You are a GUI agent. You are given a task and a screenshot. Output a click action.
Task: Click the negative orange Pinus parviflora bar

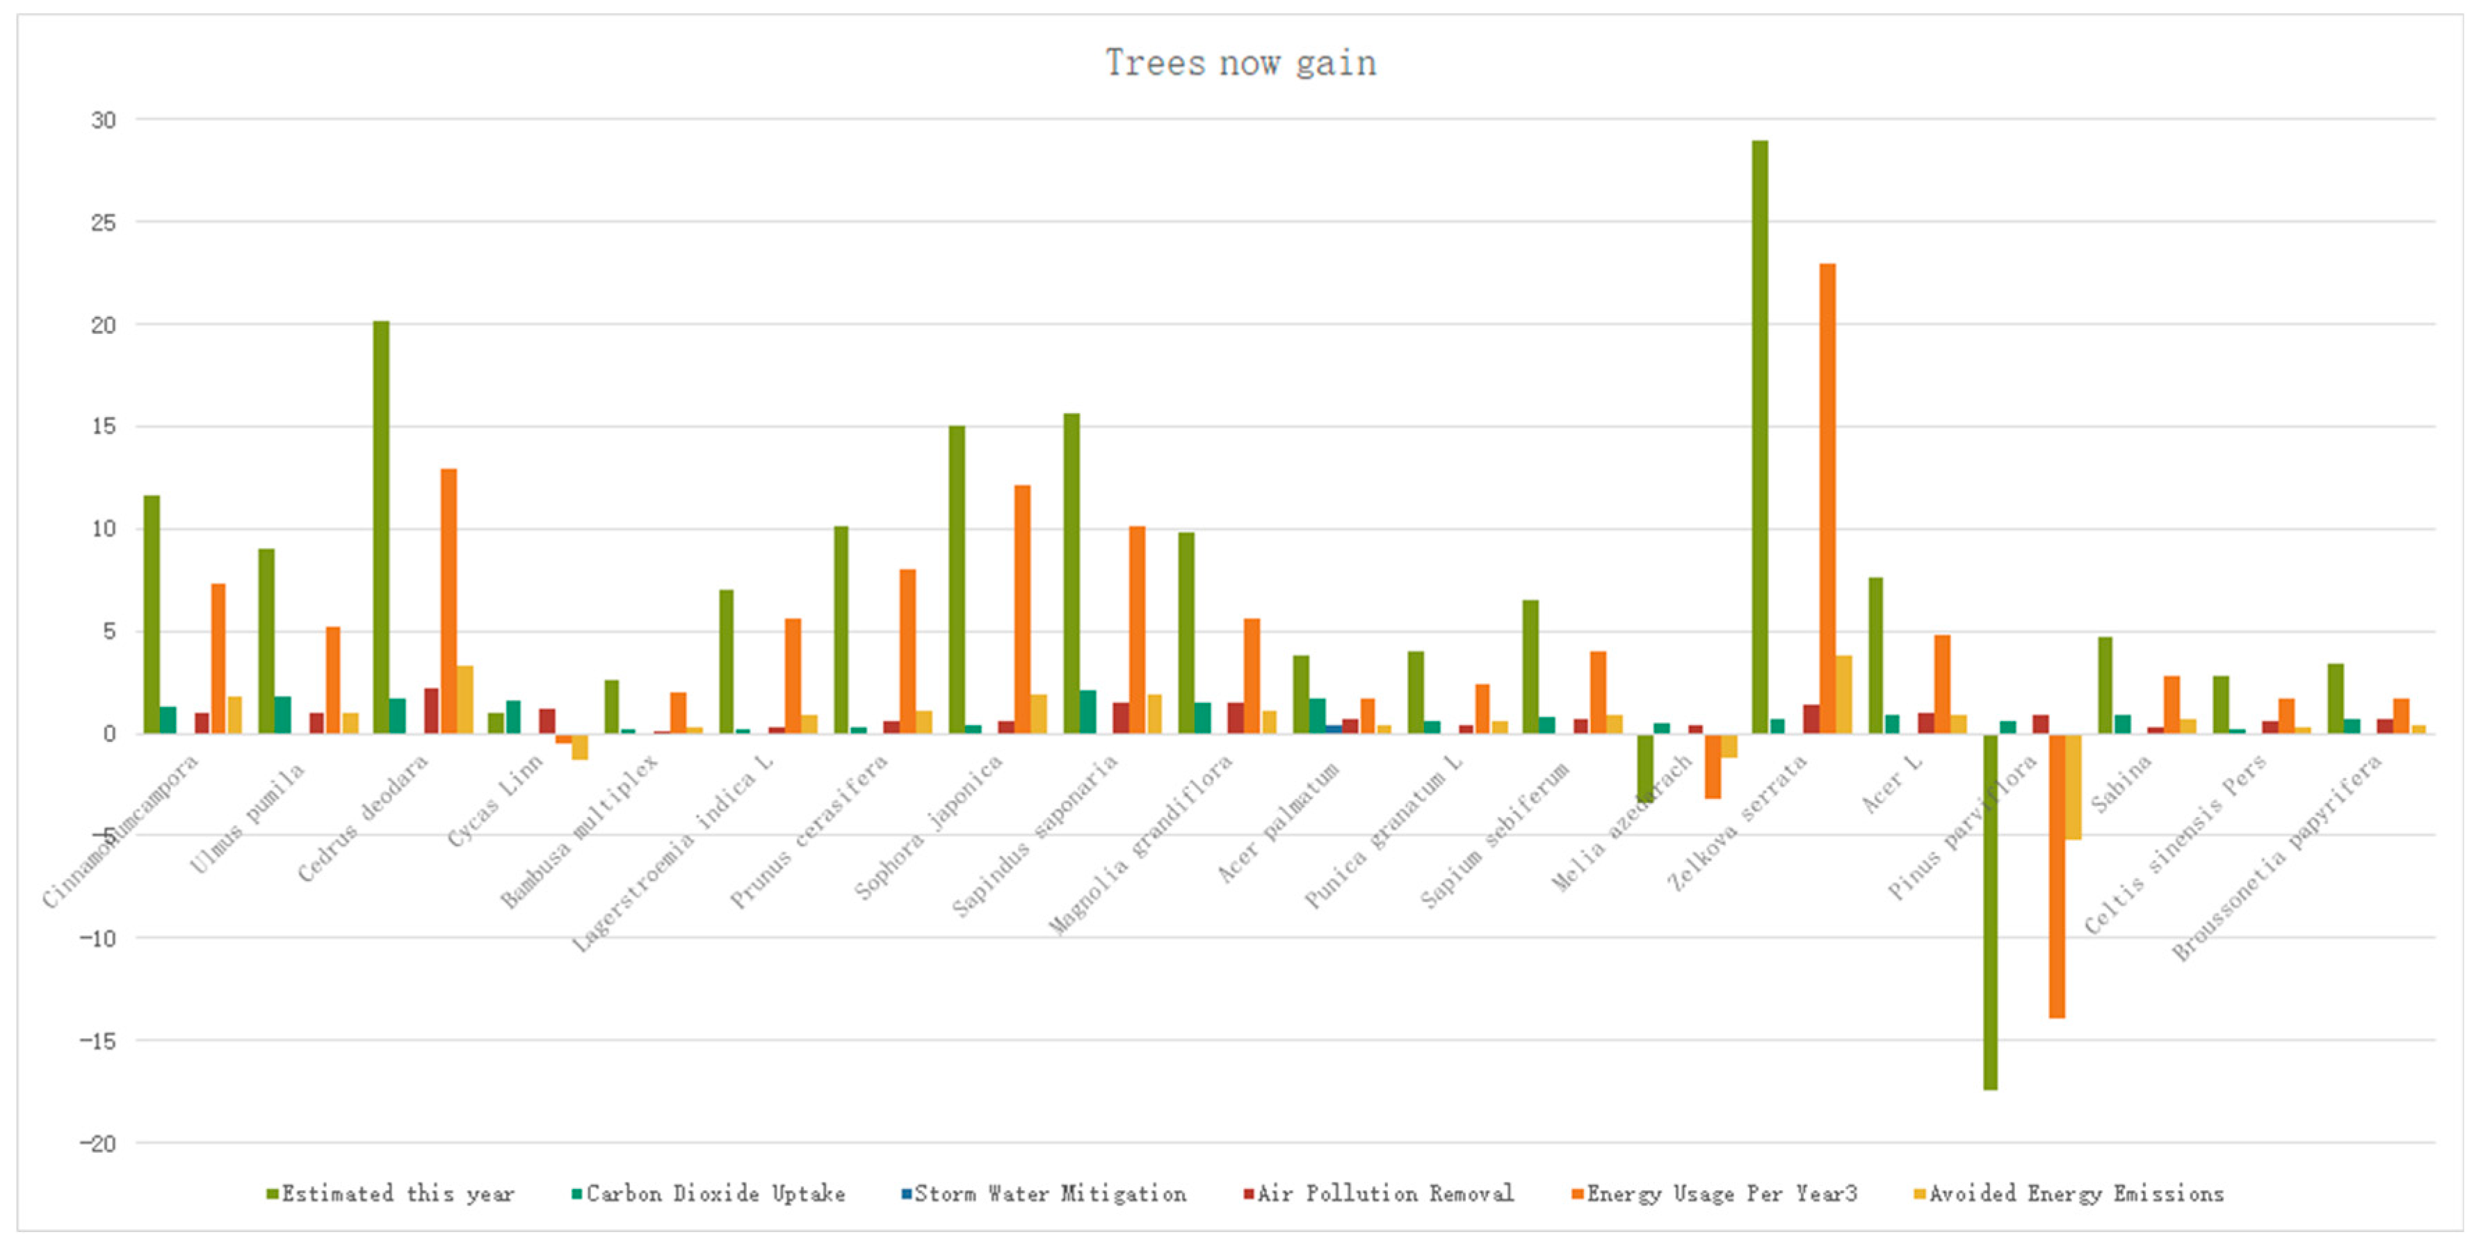click(2056, 875)
